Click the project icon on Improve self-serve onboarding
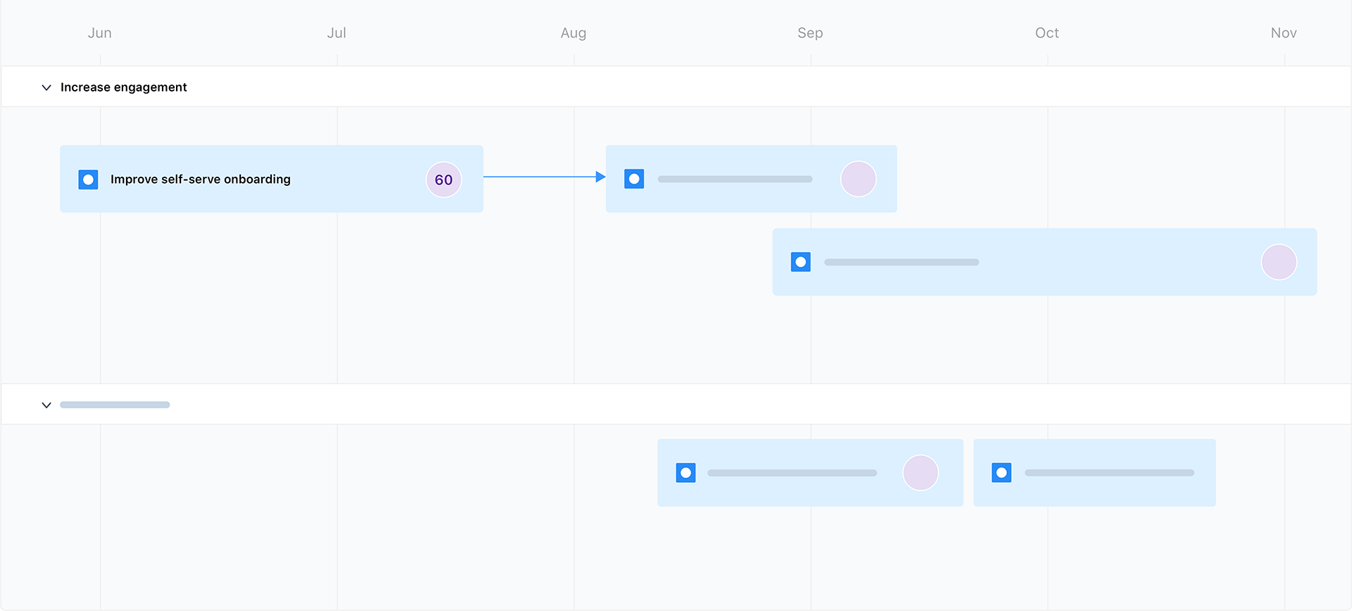This screenshot has width=1352, height=611. point(88,179)
